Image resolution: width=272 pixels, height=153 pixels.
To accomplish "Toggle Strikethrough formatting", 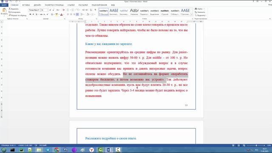I will click(41, 14).
